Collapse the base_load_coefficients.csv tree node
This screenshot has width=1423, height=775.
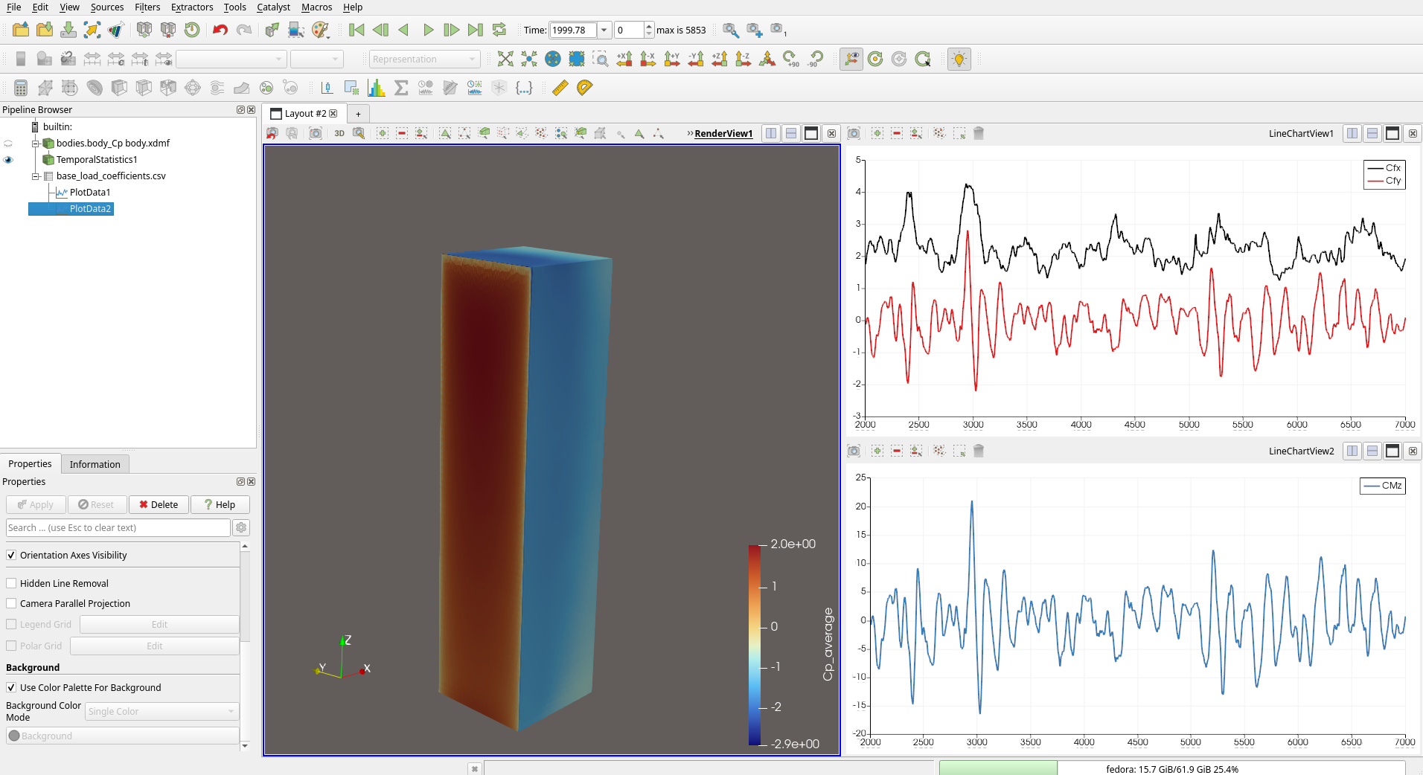click(x=35, y=176)
